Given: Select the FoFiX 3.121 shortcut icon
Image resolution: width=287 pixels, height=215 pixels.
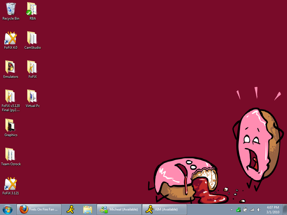Looking at the screenshot, I should pyautogui.click(x=11, y=184).
